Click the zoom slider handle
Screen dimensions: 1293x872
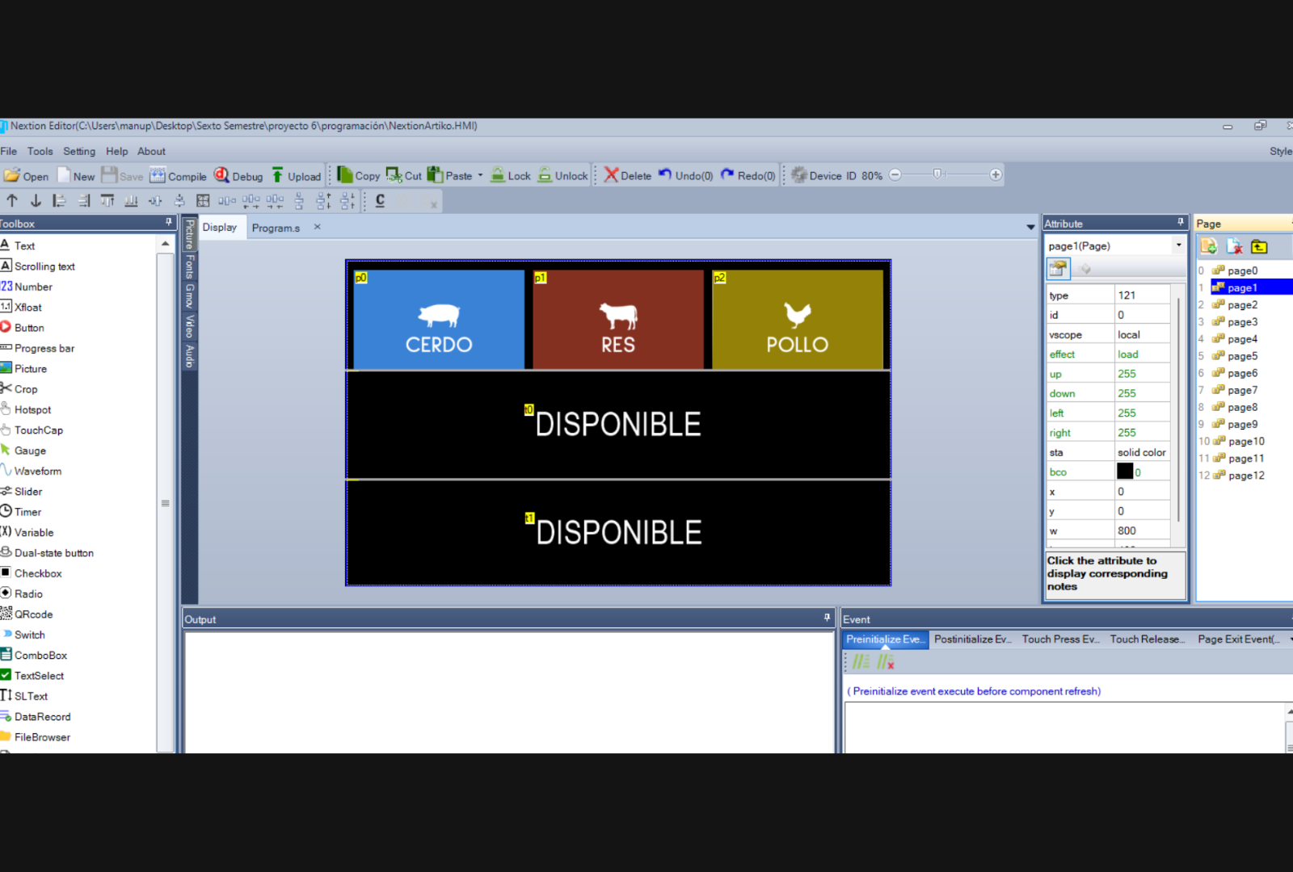(x=937, y=174)
